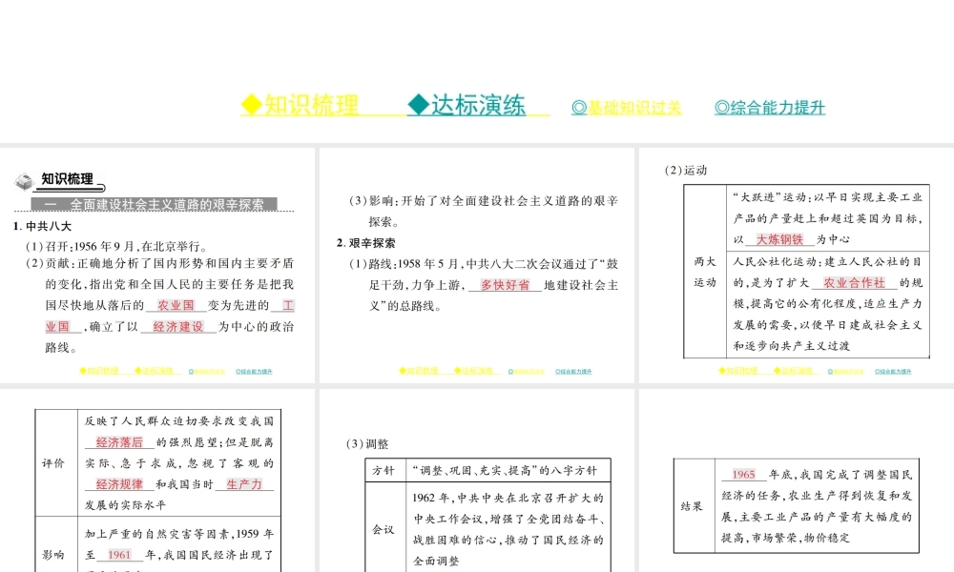Click the heading 2. 艰辛探索
954x572 pixels.
click(x=366, y=243)
